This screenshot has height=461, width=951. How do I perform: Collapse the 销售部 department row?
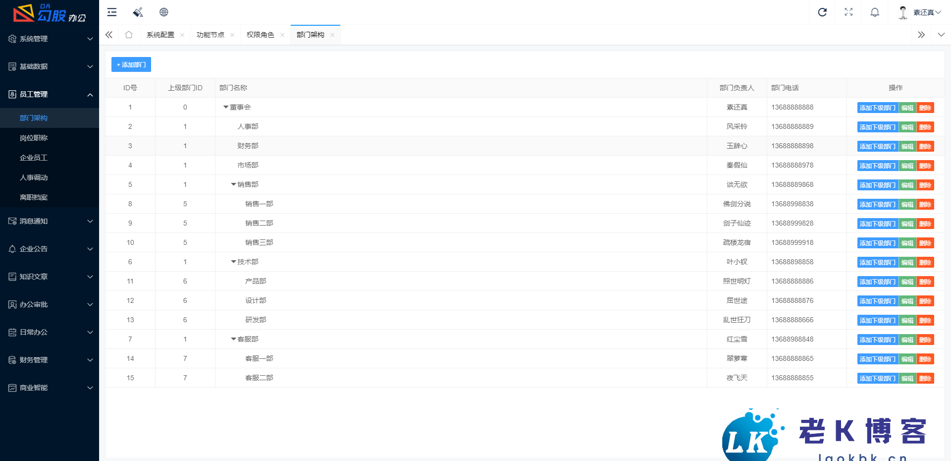pyautogui.click(x=233, y=184)
